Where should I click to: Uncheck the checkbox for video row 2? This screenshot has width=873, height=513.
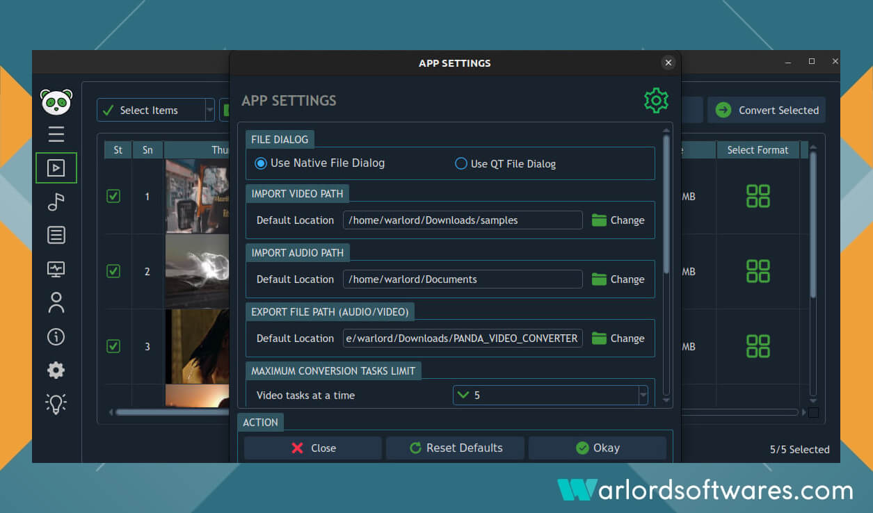tap(113, 271)
